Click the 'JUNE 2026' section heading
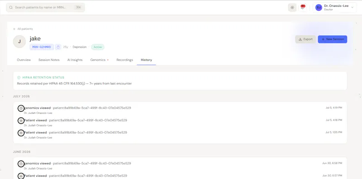The height and width of the screenshot is (179, 362). click(x=22, y=152)
